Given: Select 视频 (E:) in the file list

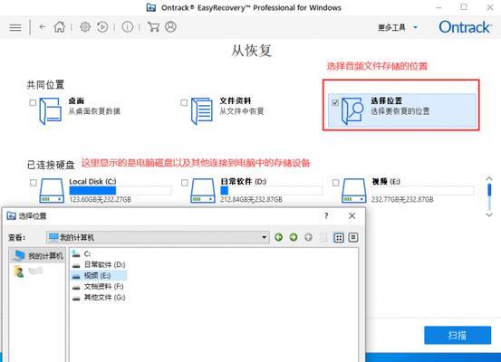Looking at the screenshot, I should 99,275.
